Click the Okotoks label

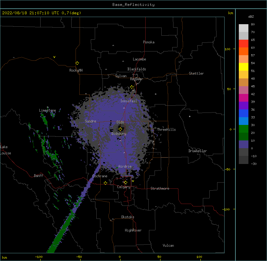pyautogui.click(x=128, y=217)
